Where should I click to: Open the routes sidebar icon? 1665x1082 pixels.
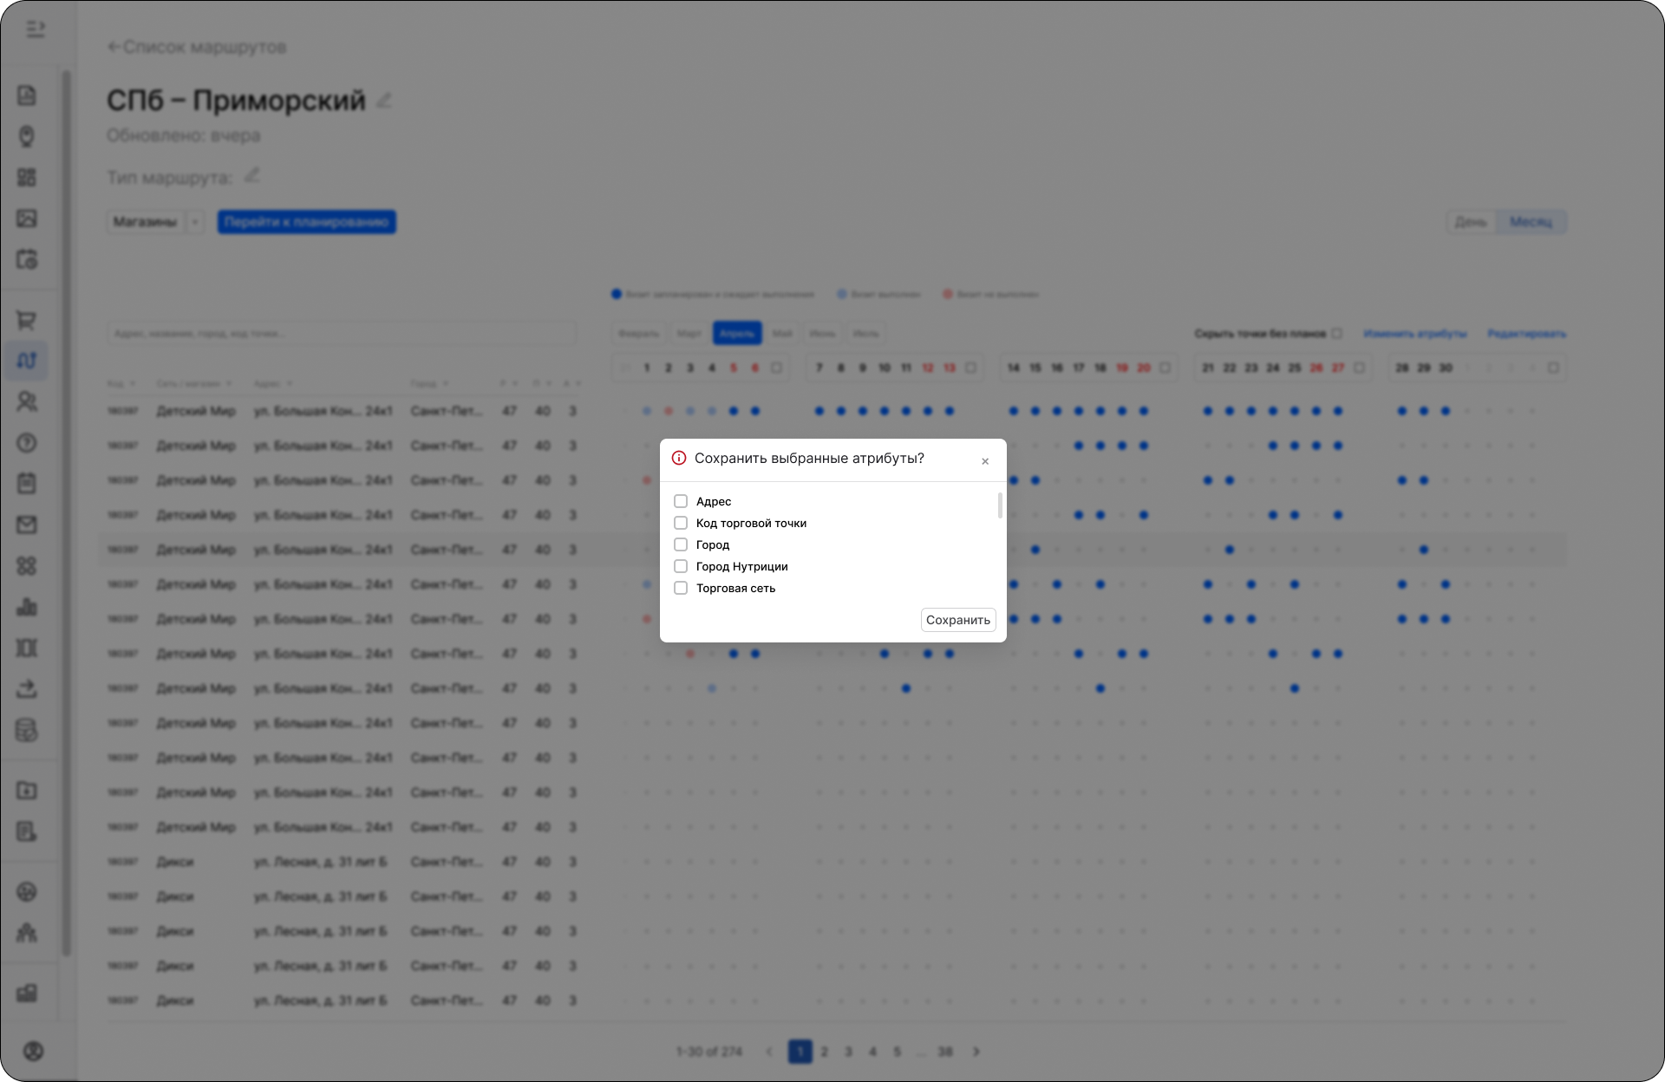pos(27,361)
